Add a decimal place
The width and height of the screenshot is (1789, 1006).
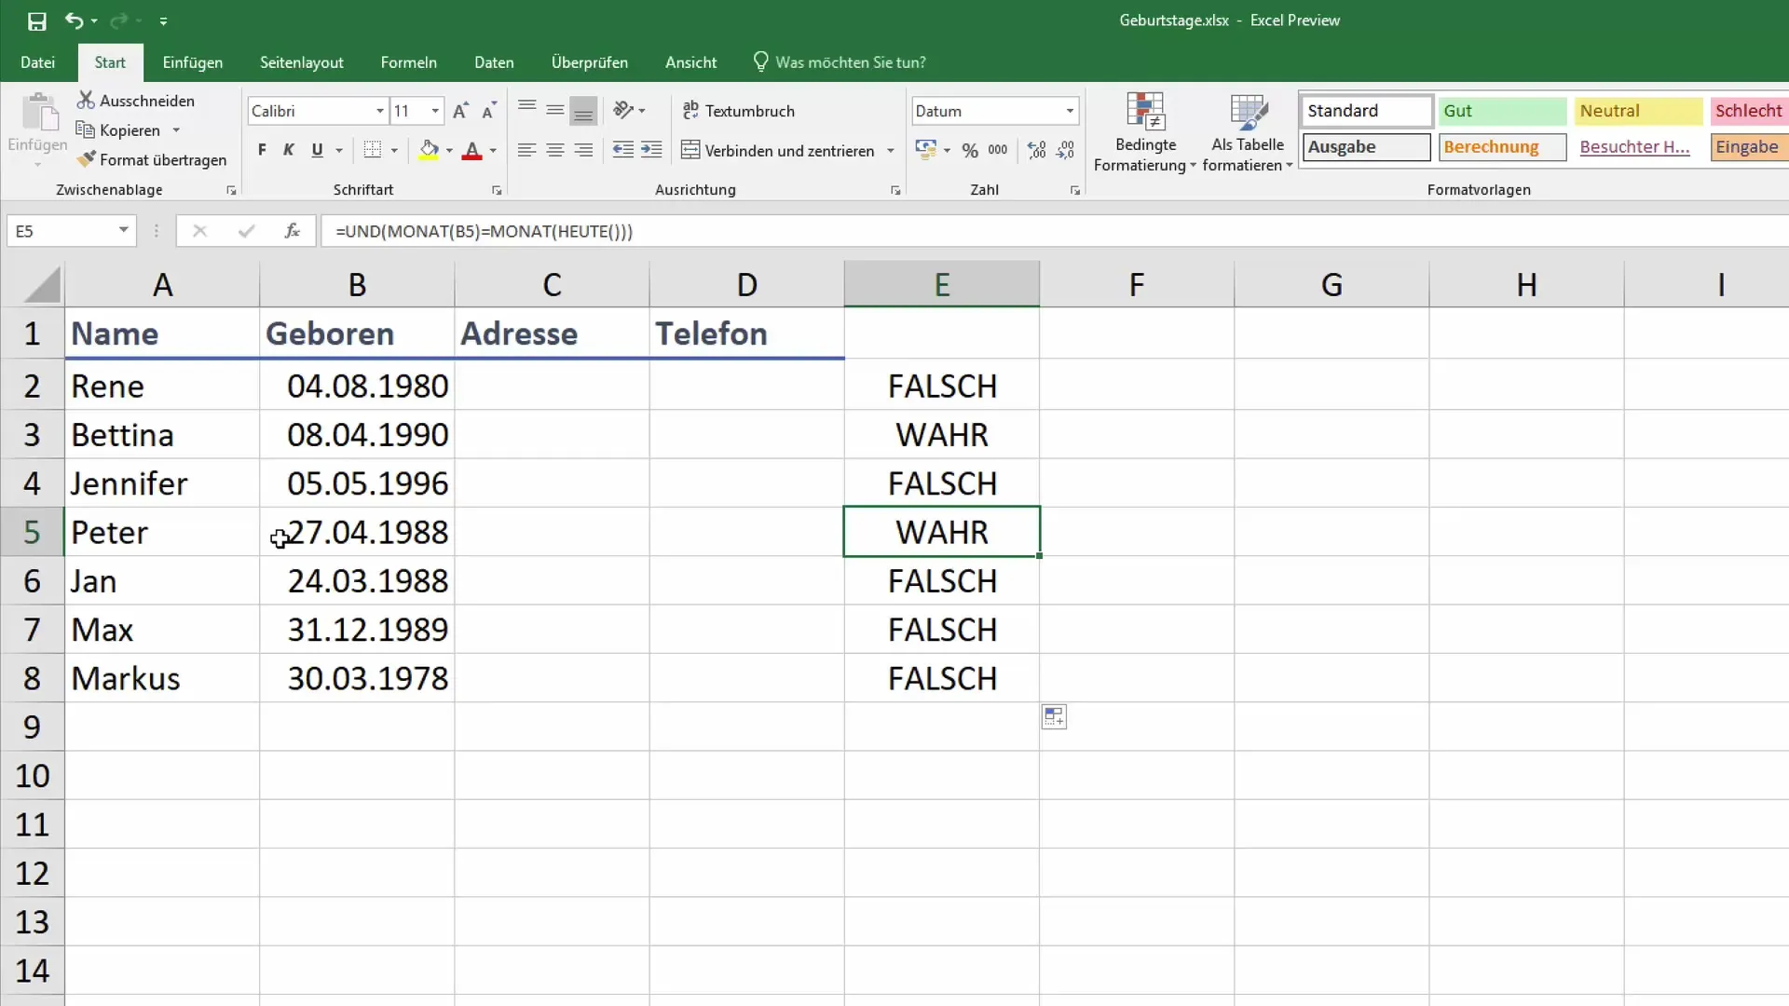coord(1037,150)
